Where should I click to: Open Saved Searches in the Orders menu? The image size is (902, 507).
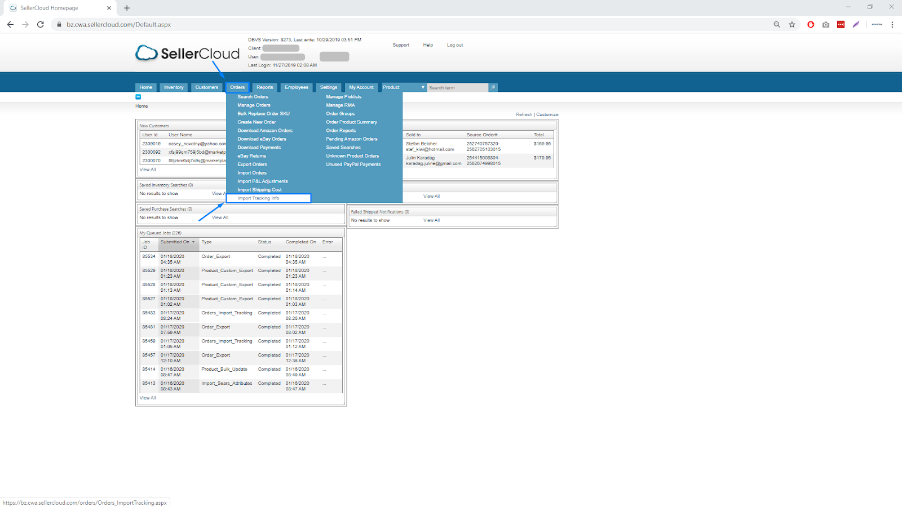[343, 148]
